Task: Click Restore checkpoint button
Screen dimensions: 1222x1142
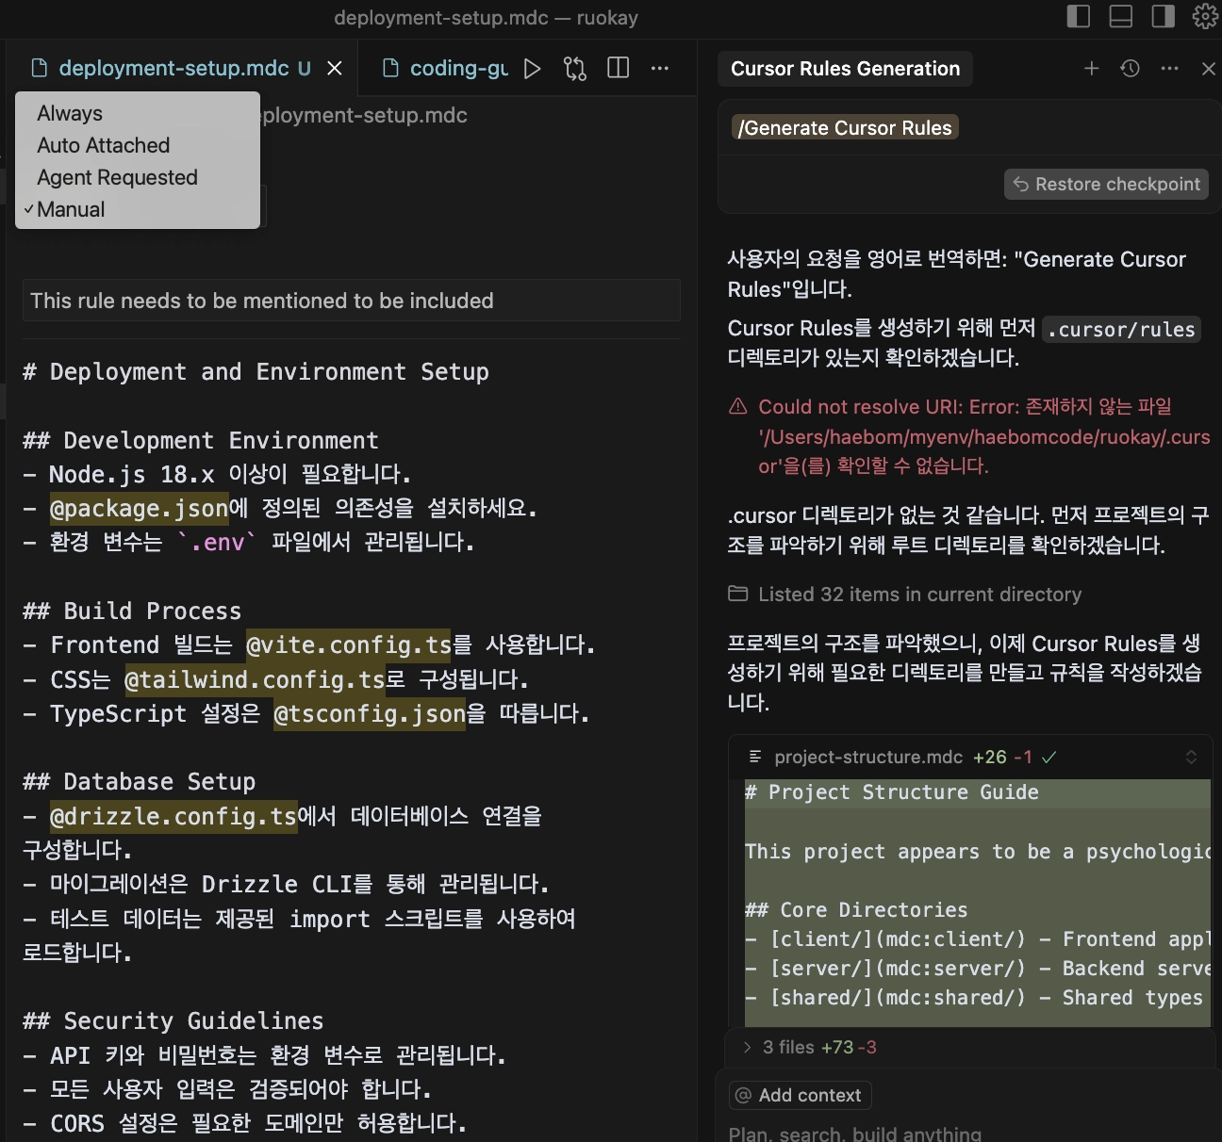Action: (1106, 185)
